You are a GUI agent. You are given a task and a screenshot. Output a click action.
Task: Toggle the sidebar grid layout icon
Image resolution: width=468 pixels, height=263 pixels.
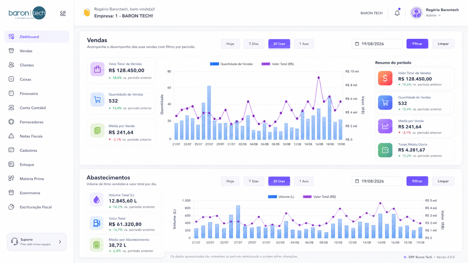pos(63,13)
